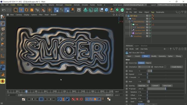
Task: Open the Objects panel Tags menu
Action: [x=153, y=12]
